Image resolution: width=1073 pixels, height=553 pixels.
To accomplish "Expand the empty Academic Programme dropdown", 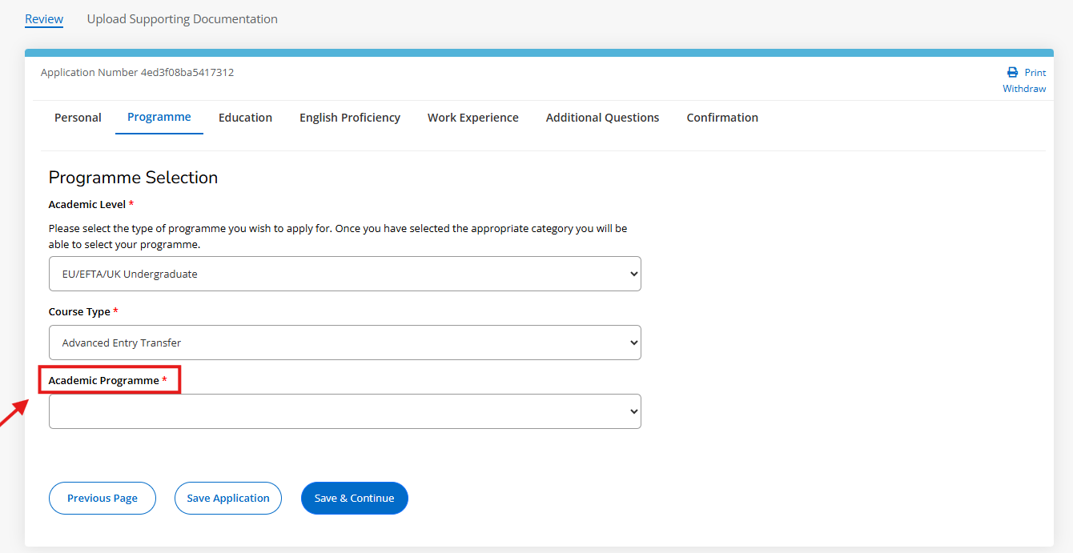I will pyautogui.click(x=344, y=411).
